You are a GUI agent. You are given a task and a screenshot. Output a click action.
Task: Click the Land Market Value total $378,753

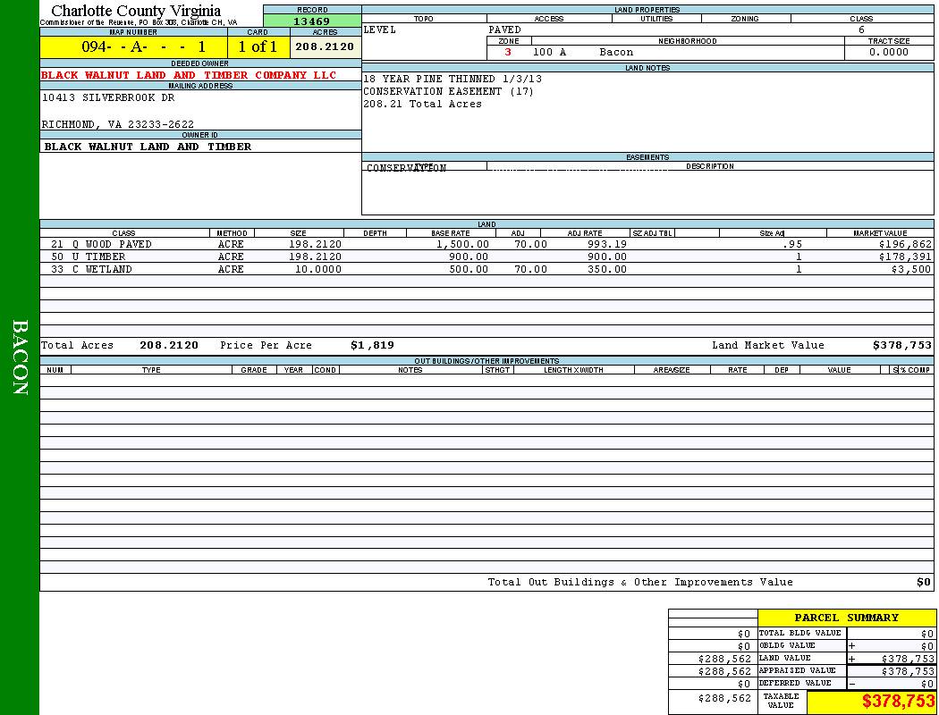coord(901,345)
